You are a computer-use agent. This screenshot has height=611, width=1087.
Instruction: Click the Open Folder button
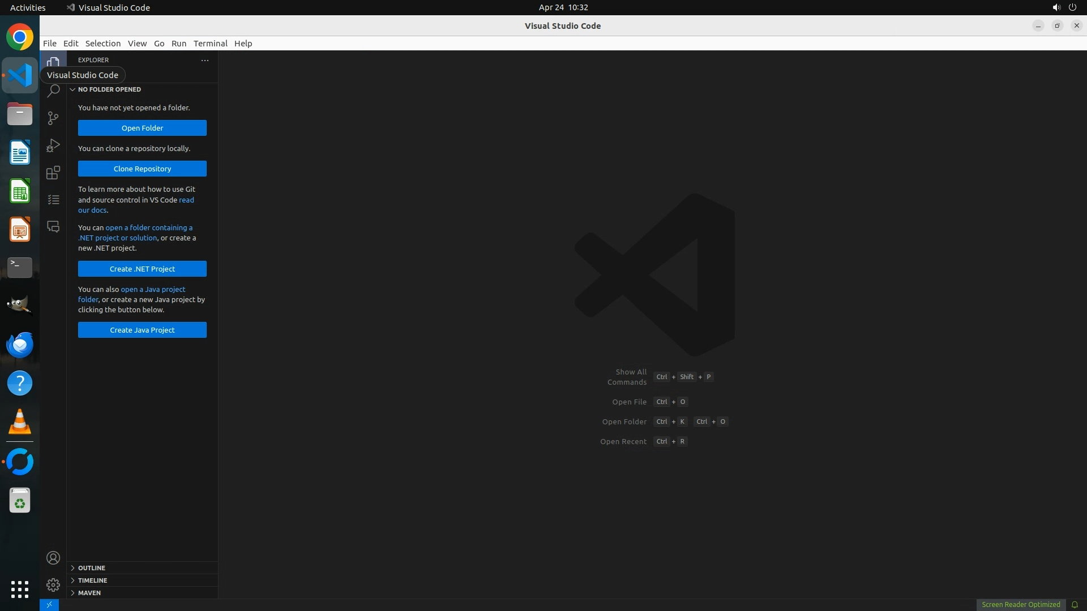click(142, 128)
